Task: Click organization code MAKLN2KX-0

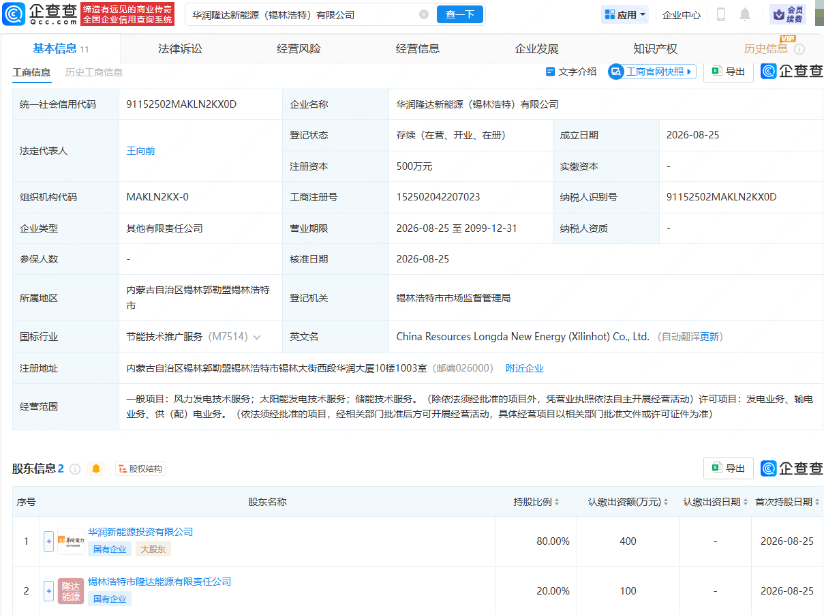Action: point(157,197)
